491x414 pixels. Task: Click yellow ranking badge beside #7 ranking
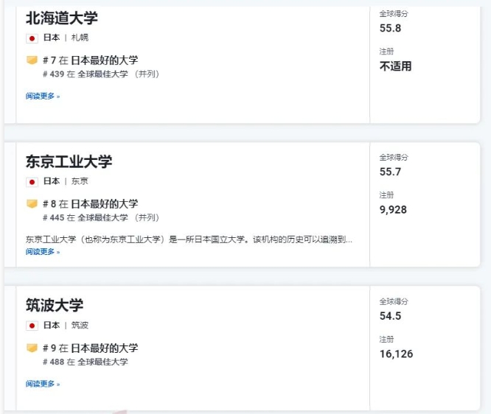pos(32,60)
